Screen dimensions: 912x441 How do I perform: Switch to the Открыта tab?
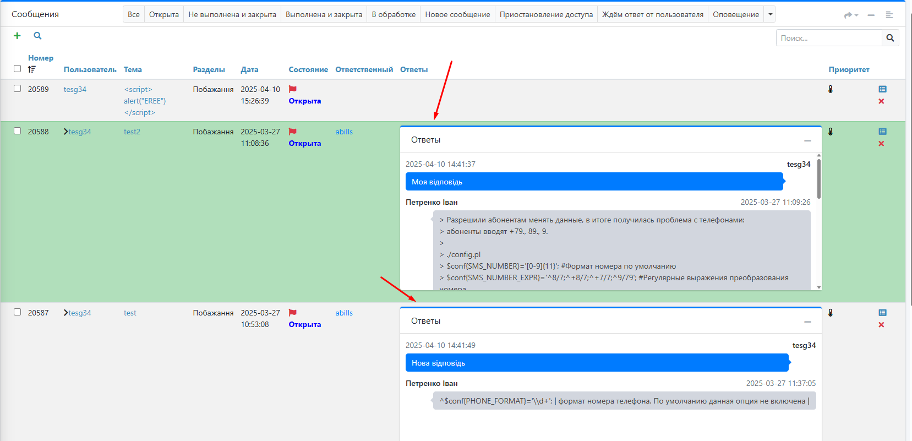164,14
